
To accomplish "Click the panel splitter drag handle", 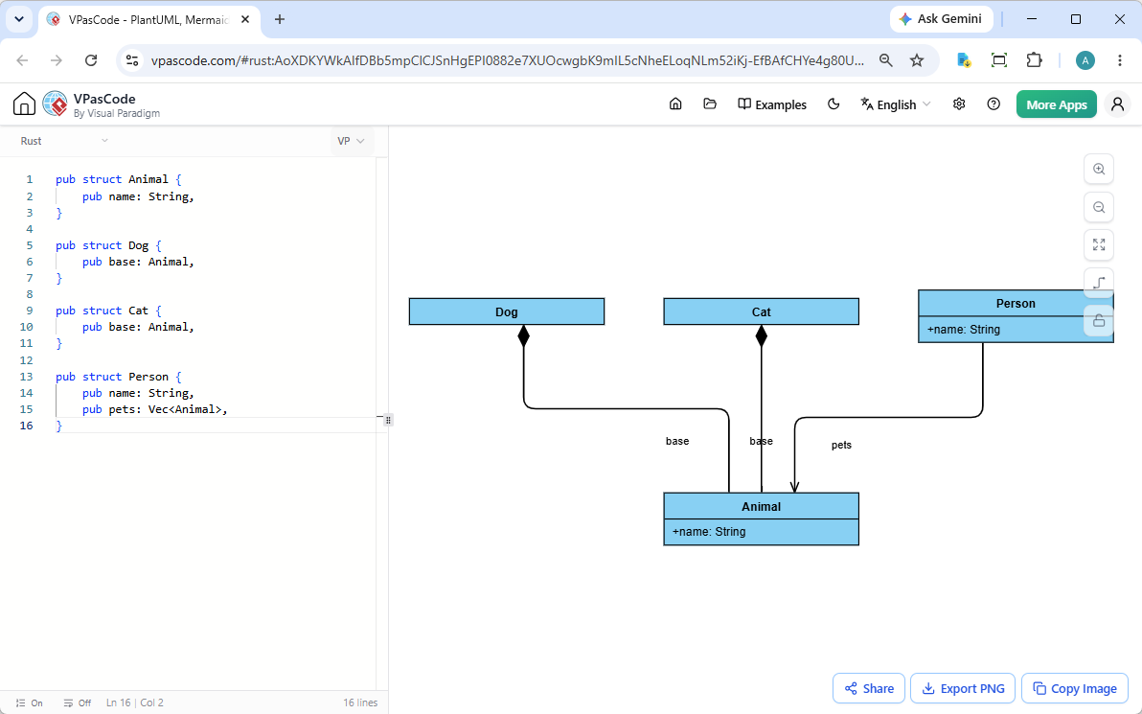I will (388, 420).
